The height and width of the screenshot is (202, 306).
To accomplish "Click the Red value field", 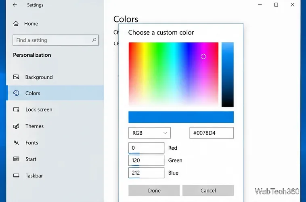I will click(147, 148).
